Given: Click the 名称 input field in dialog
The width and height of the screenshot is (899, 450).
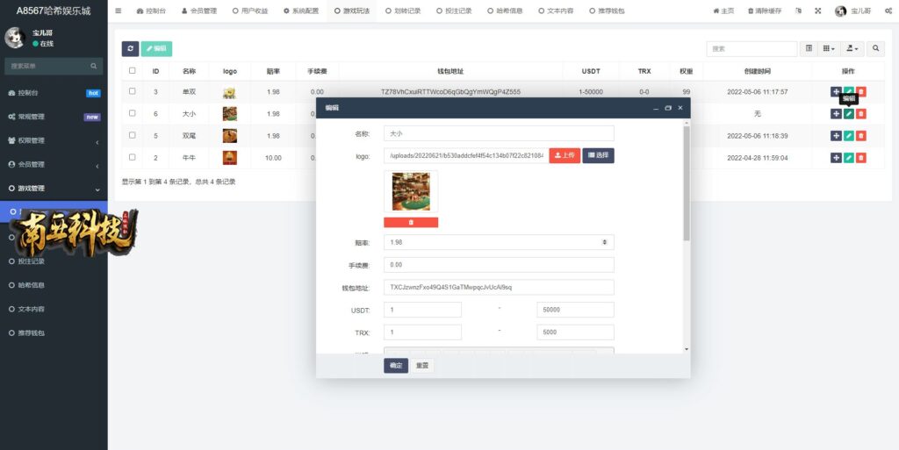Looking at the screenshot, I should (x=499, y=133).
